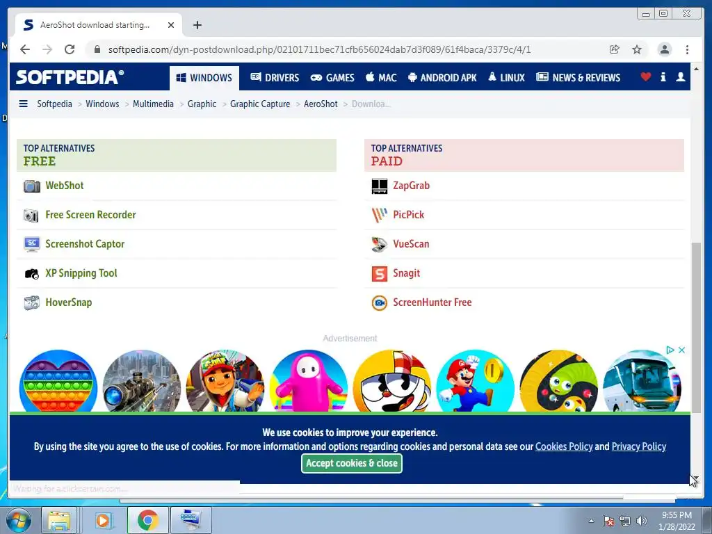Click the Snagit orange S icon
712x534 pixels.
(x=379, y=274)
